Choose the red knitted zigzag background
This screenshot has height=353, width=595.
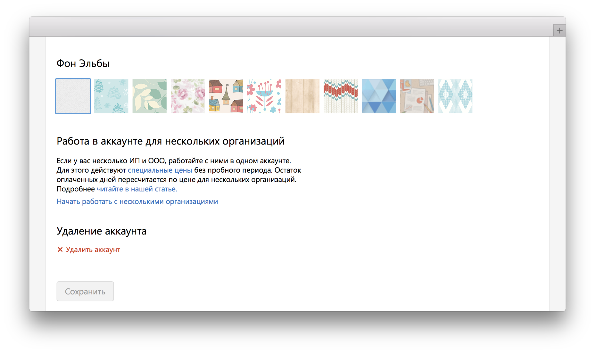[341, 96]
